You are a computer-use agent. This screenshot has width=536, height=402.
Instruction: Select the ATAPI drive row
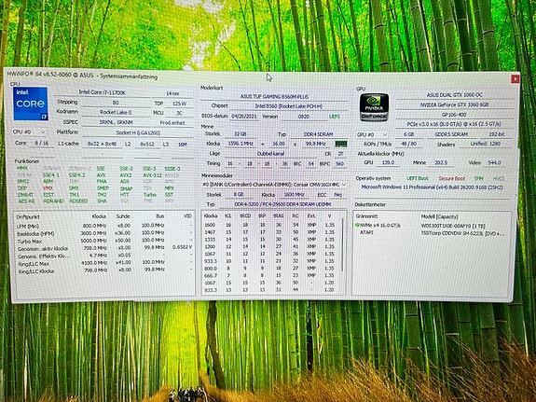(433, 232)
